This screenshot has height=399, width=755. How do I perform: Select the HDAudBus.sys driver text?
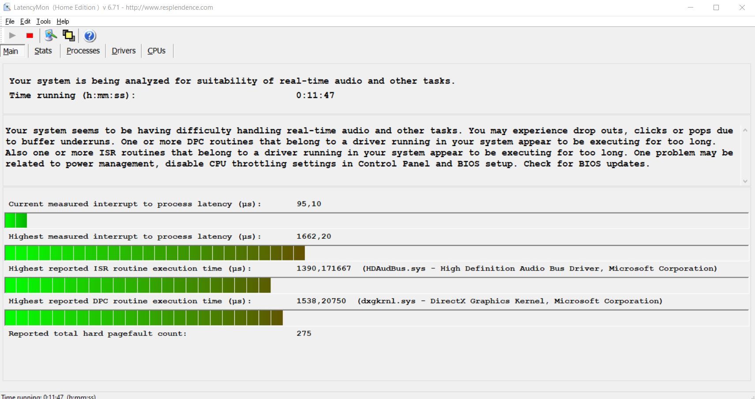(x=540, y=268)
